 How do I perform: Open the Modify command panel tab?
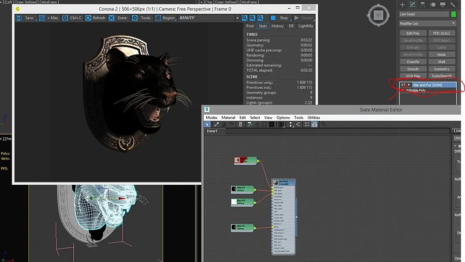413,4
